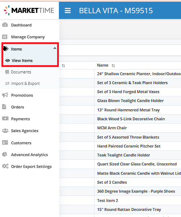The image size is (181, 217).
Task: Select Set of 3 Hand Forged Metal Vases
Action: 128,92
